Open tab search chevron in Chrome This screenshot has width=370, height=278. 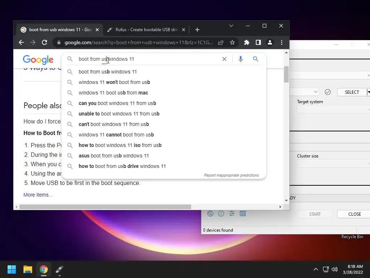click(231, 26)
